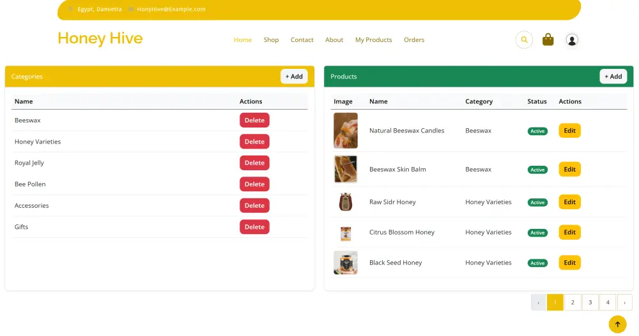Click the scroll-to-top arrow button
Screen dimensions: 639x336
[617, 324]
